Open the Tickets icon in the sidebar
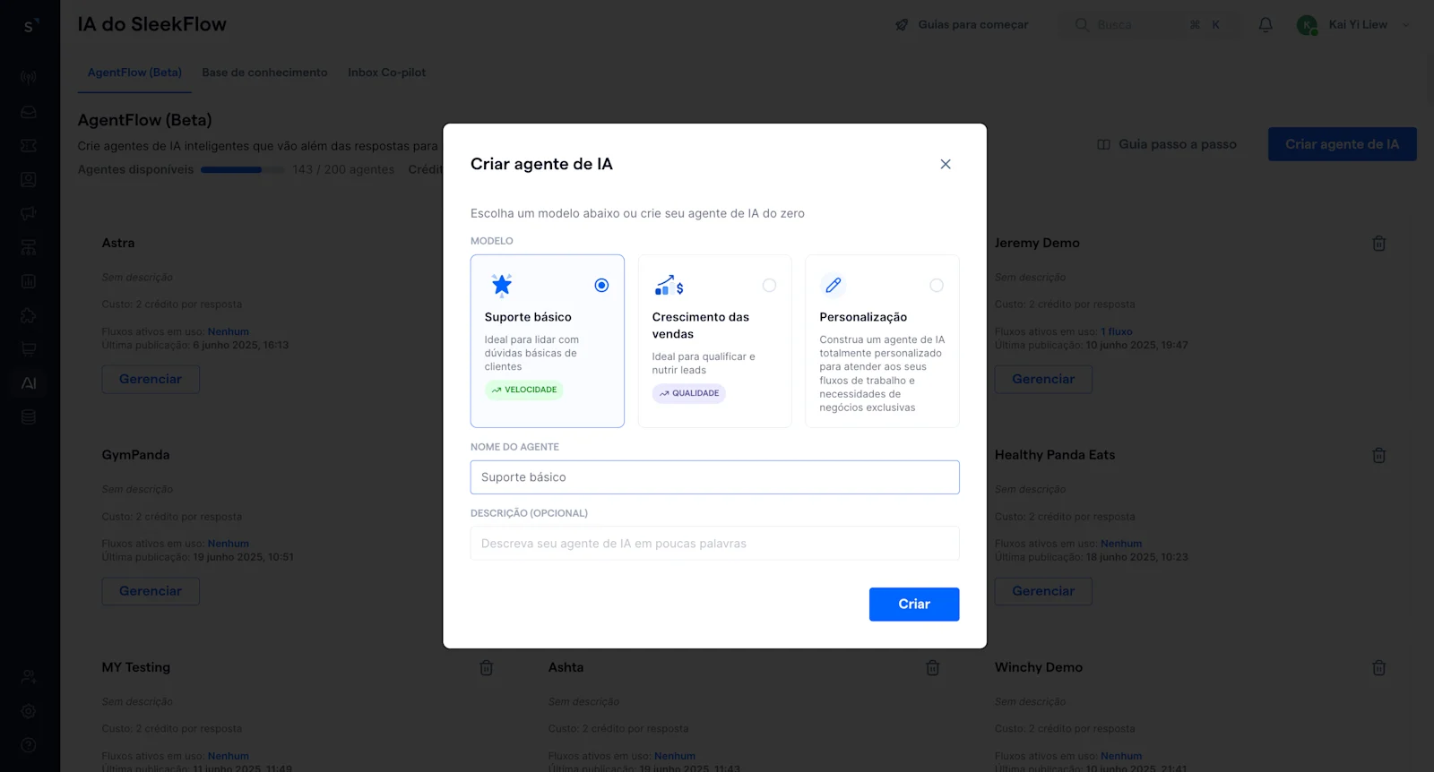1434x772 pixels. [x=29, y=145]
